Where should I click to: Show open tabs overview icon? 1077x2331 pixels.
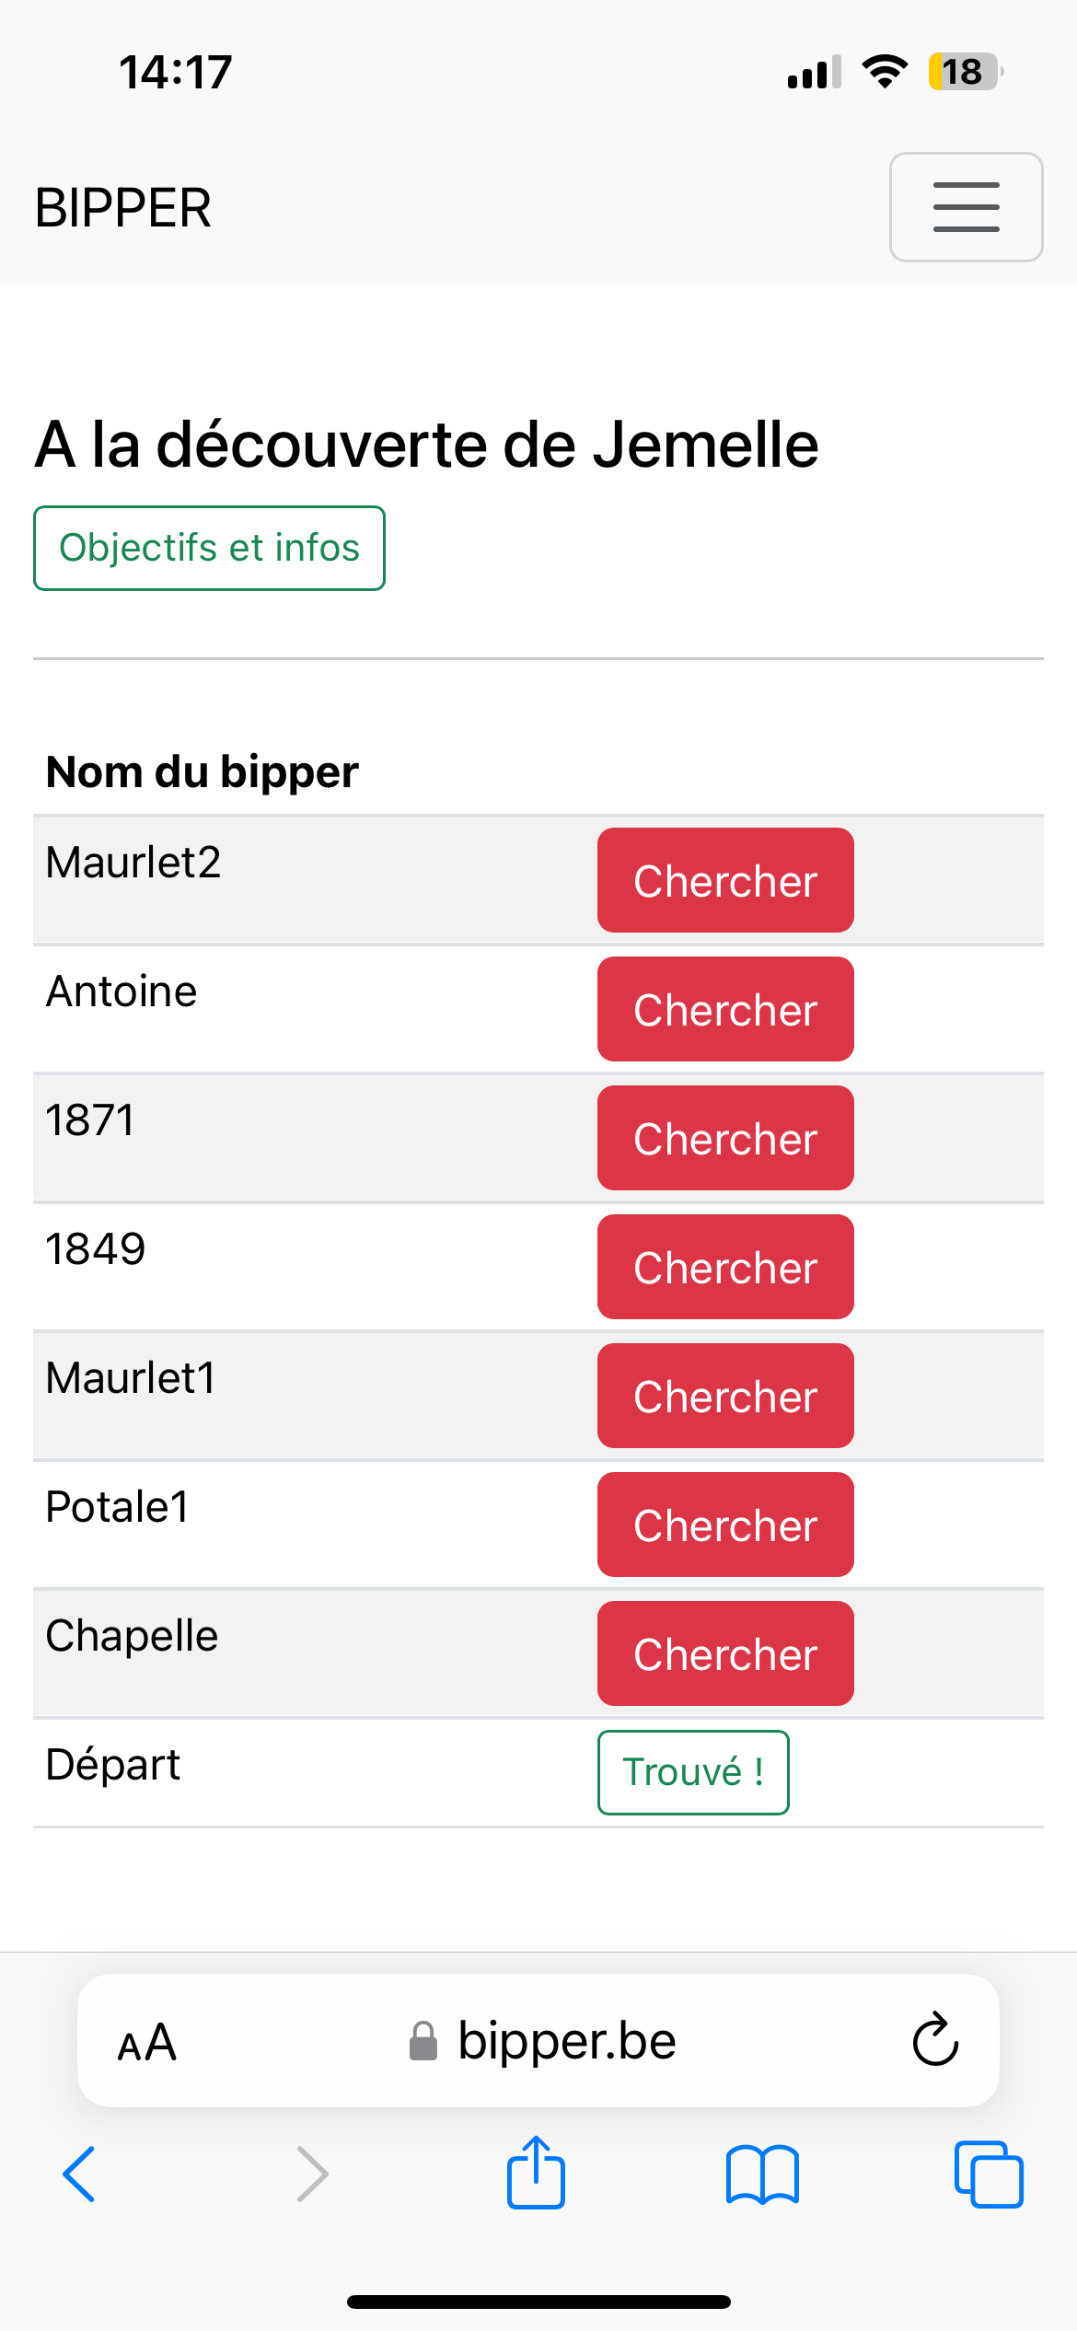(x=989, y=2174)
